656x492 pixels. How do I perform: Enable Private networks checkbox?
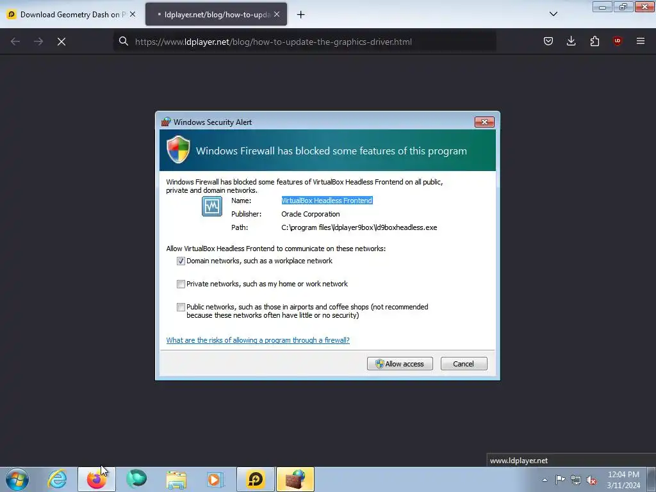click(181, 284)
